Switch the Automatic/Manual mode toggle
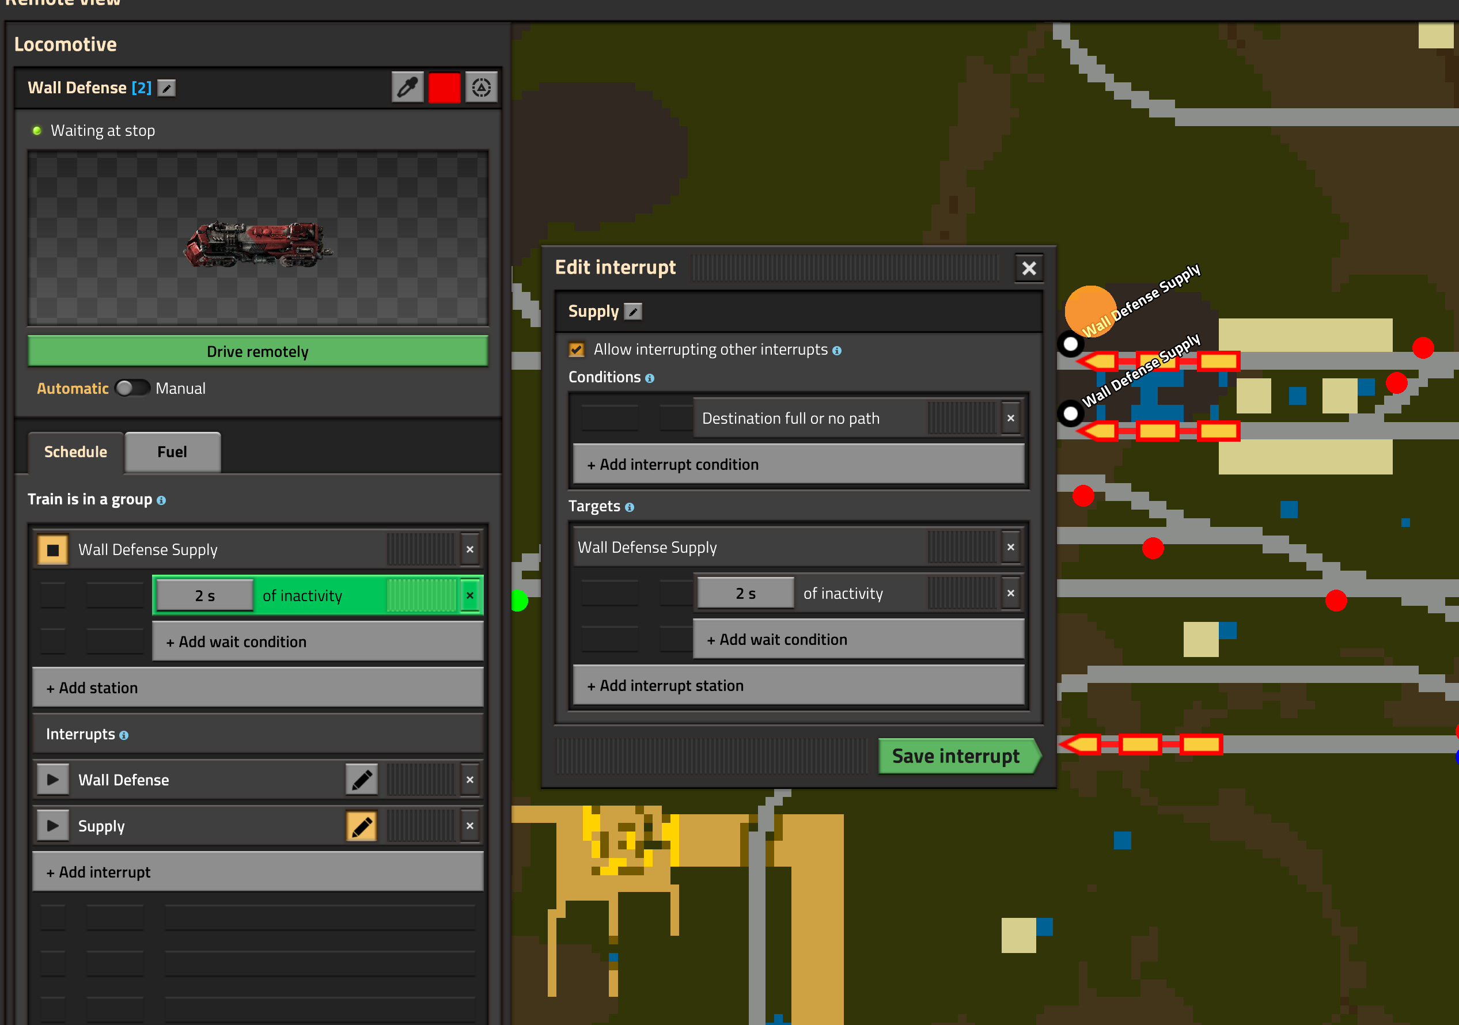Viewport: 1459px width, 1025px height. pos(132,388)
